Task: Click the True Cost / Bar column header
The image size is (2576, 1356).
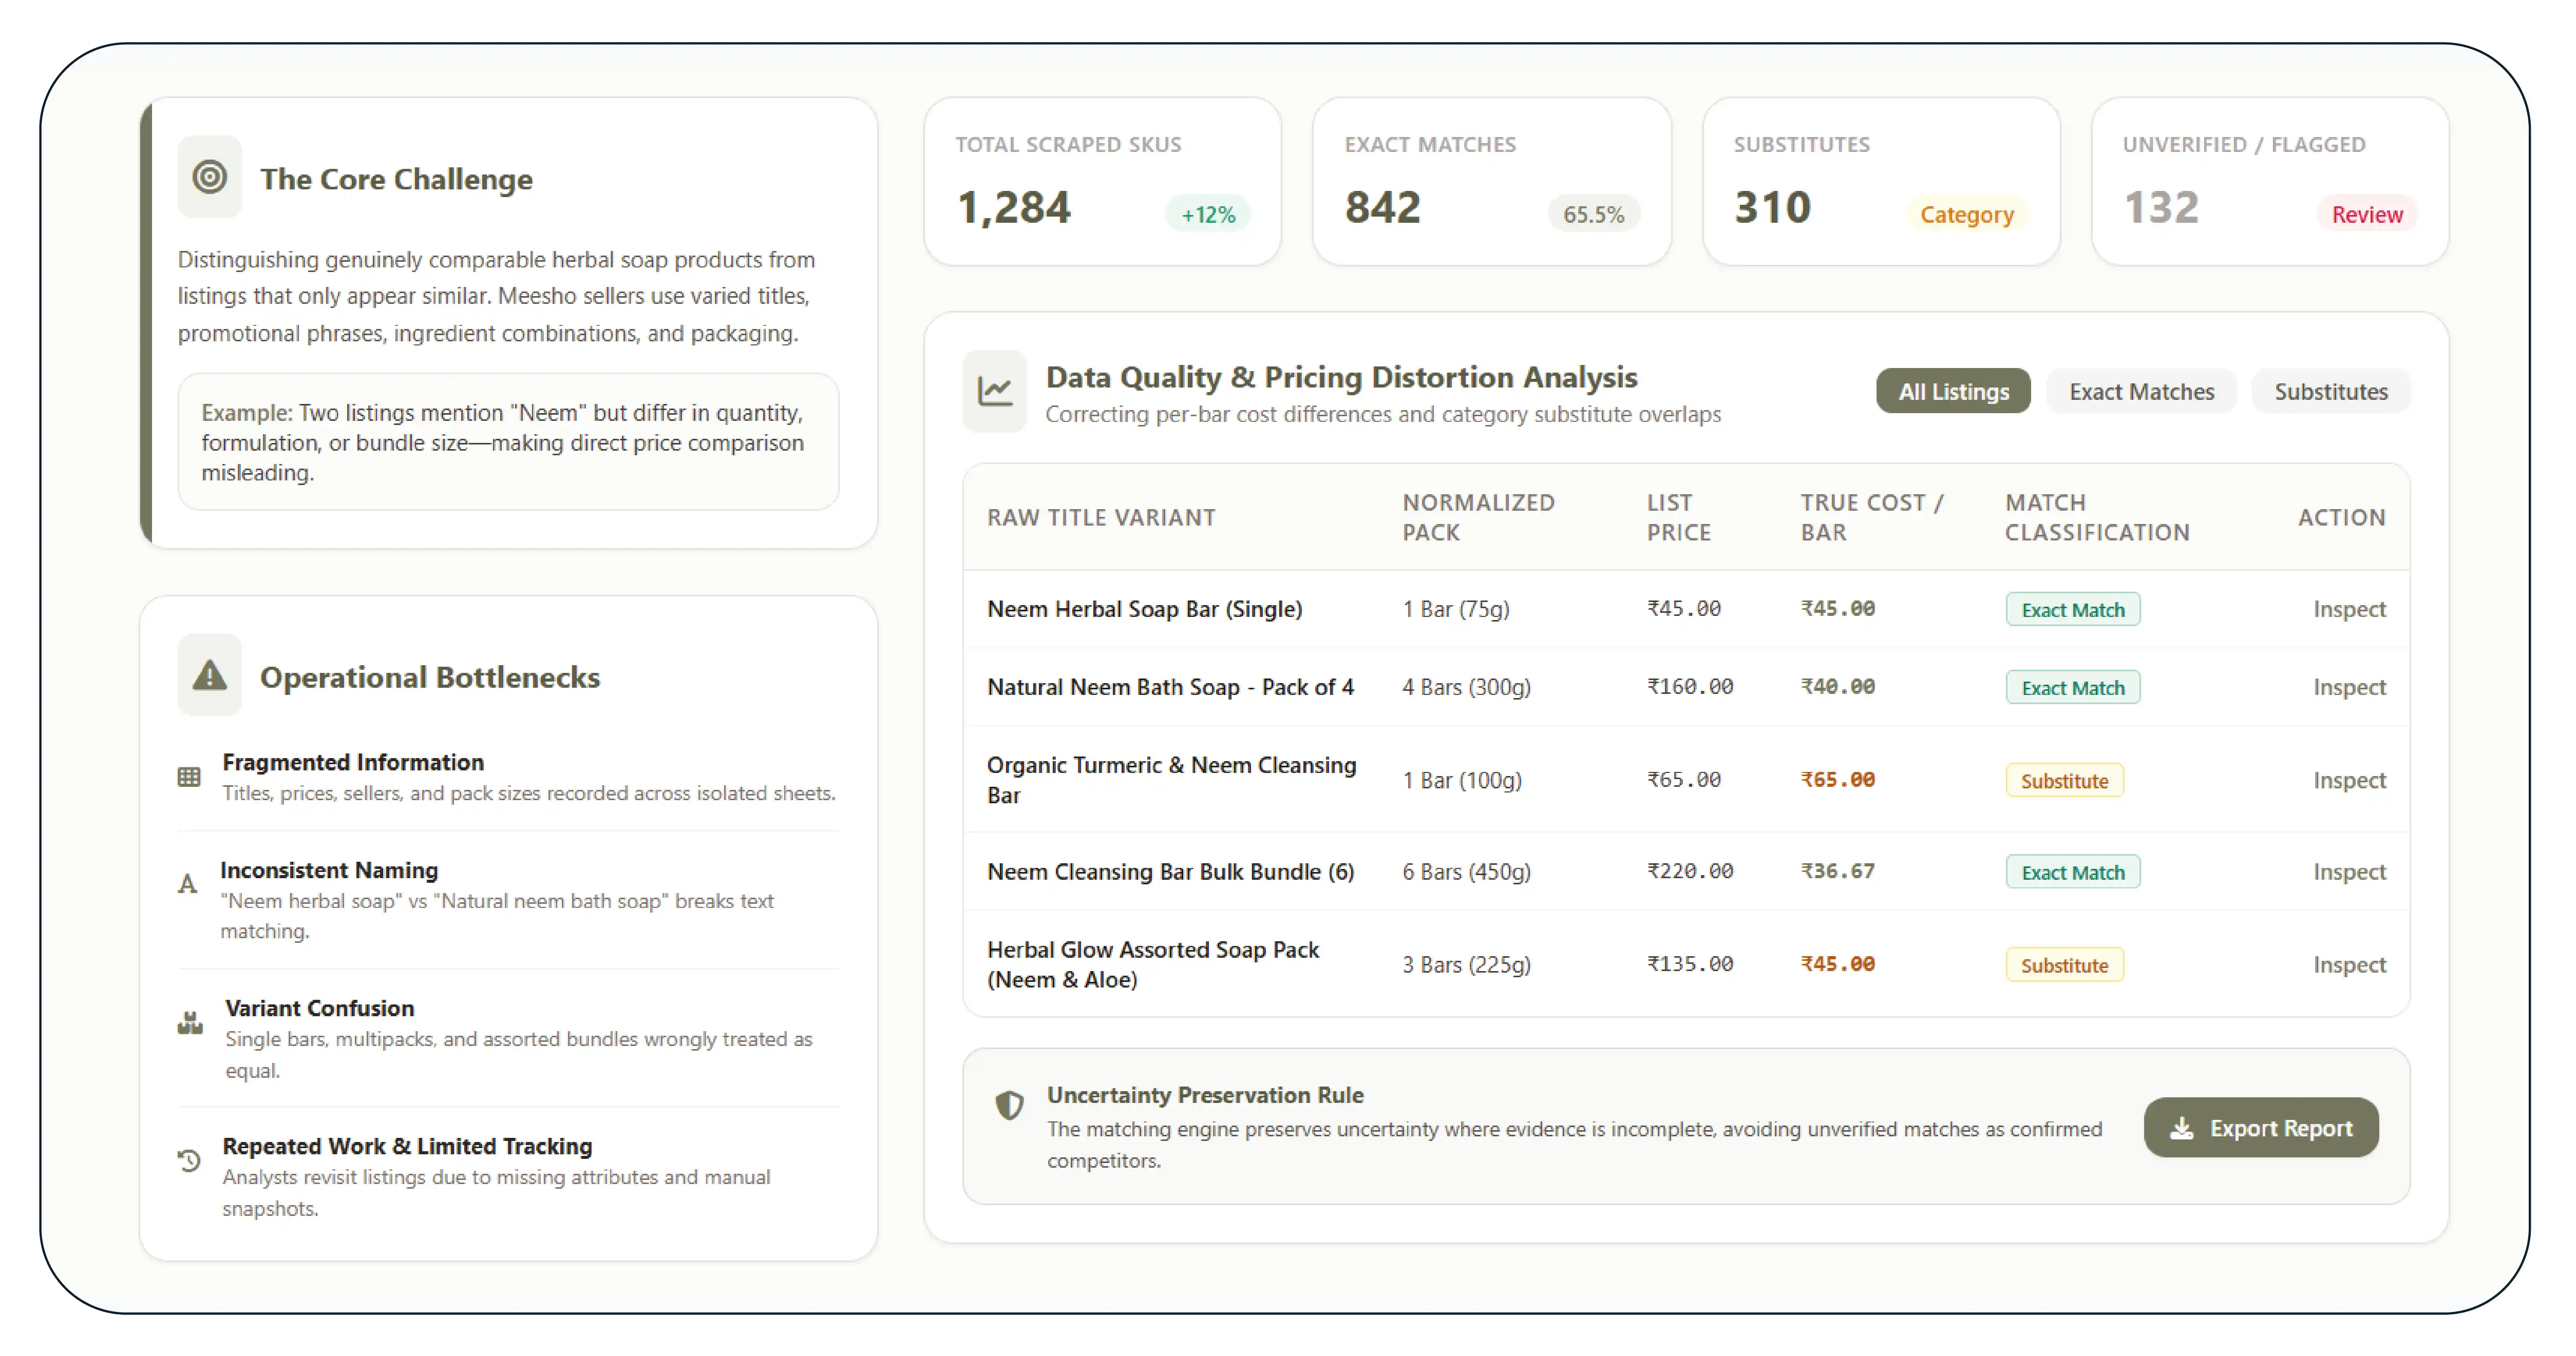Action: [1872, 518]
